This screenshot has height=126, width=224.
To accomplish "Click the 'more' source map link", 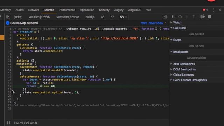I will [144, 23].
